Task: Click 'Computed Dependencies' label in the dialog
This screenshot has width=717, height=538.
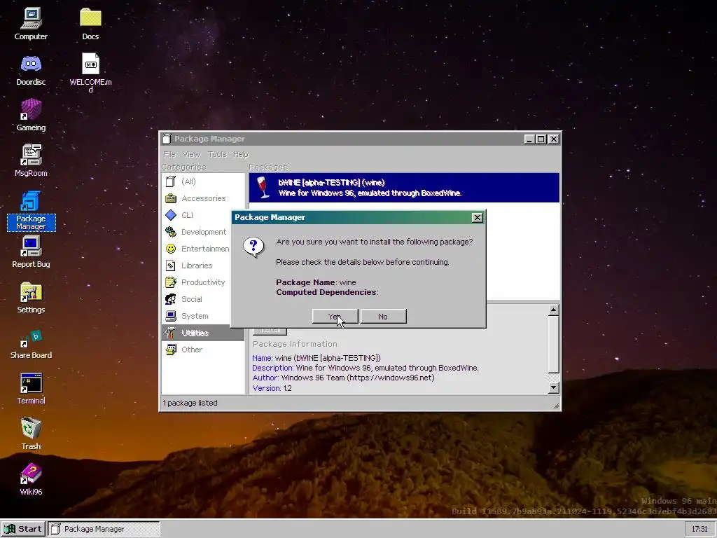Action: [x=327, y=292]
